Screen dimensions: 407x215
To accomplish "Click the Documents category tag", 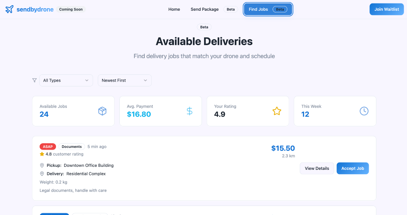I will click(x=71, y=147).
